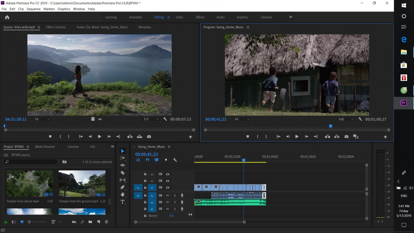Open the Effect Controls tab
The image size is (414, 233).
(56, 27)
